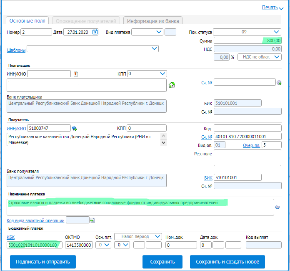The height and width of the screenshot is (271, 290).
Task: Click into the Сумма amount field
Action: (247, 41)
